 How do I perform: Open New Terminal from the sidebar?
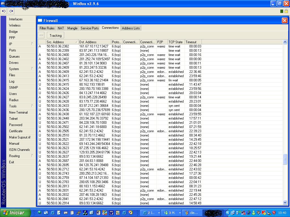click(x=21, y=112)
